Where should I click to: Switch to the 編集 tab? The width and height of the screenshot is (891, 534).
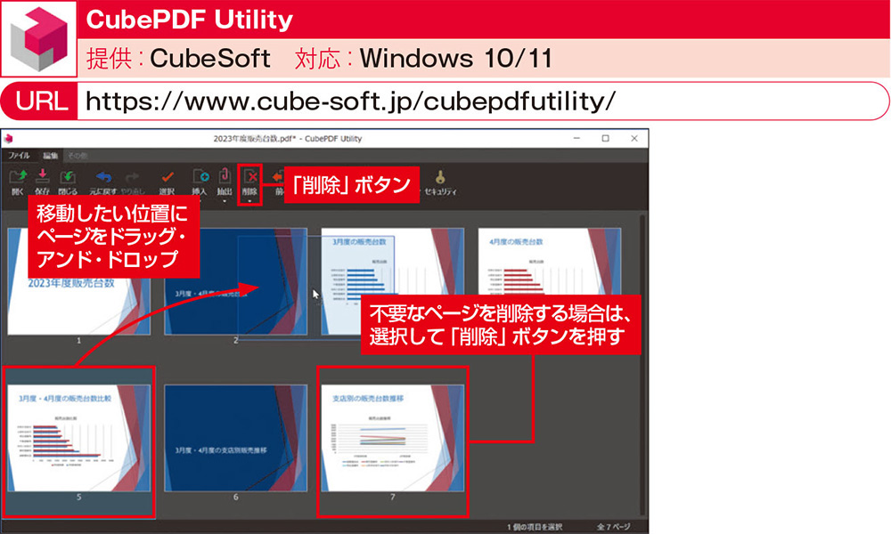point(49,153)
